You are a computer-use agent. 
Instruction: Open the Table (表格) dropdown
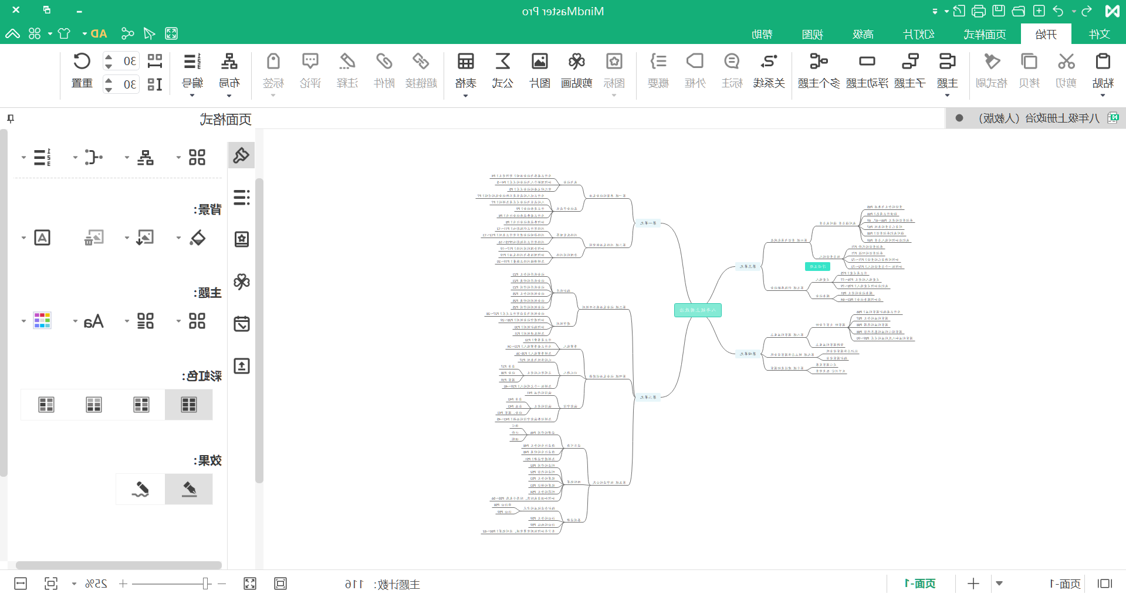click(466, 96)
